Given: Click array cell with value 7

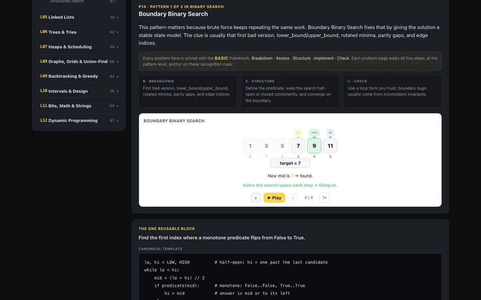Looking at the screenshot, I should point(298,146).
